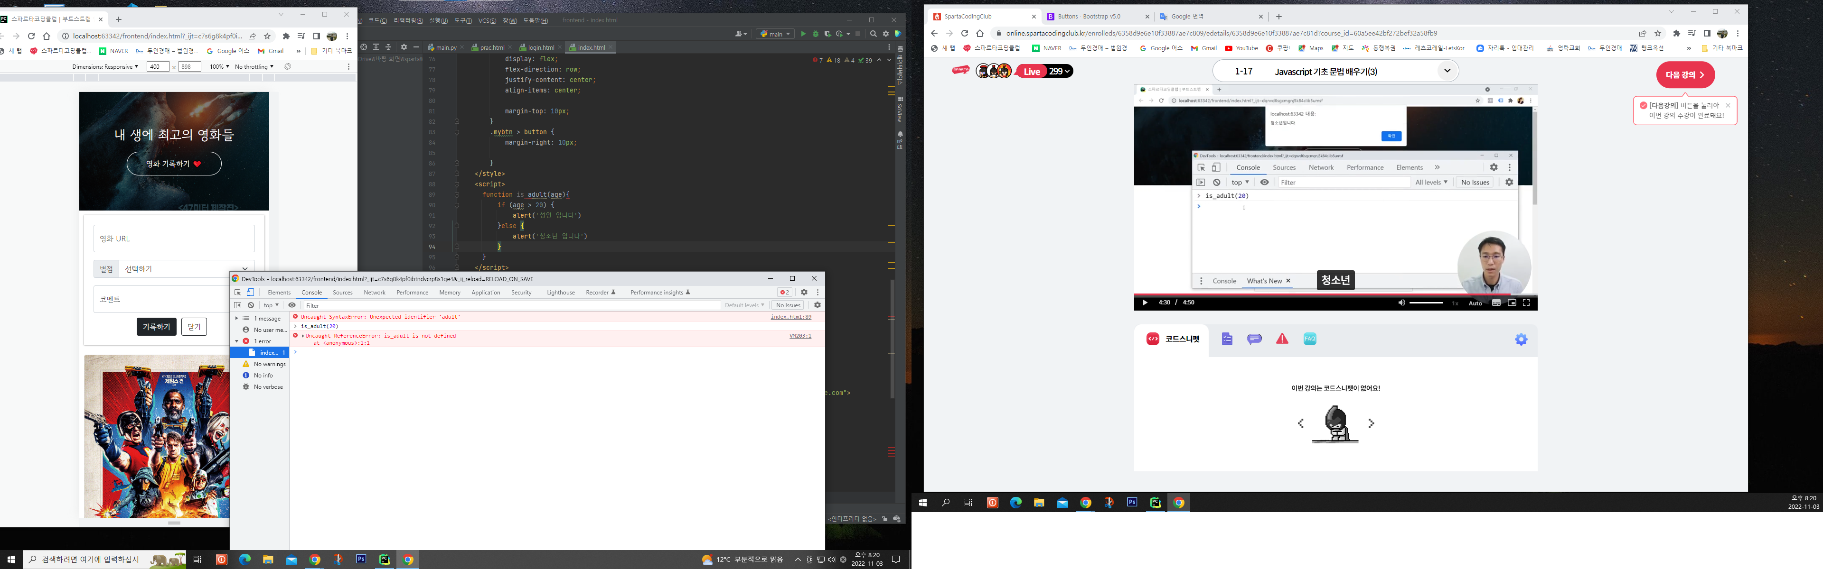Open the 100% zoom dropdown
1823x569 pixels.
pos(219,66)
